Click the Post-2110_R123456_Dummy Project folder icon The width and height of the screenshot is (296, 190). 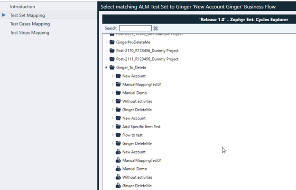112,51
